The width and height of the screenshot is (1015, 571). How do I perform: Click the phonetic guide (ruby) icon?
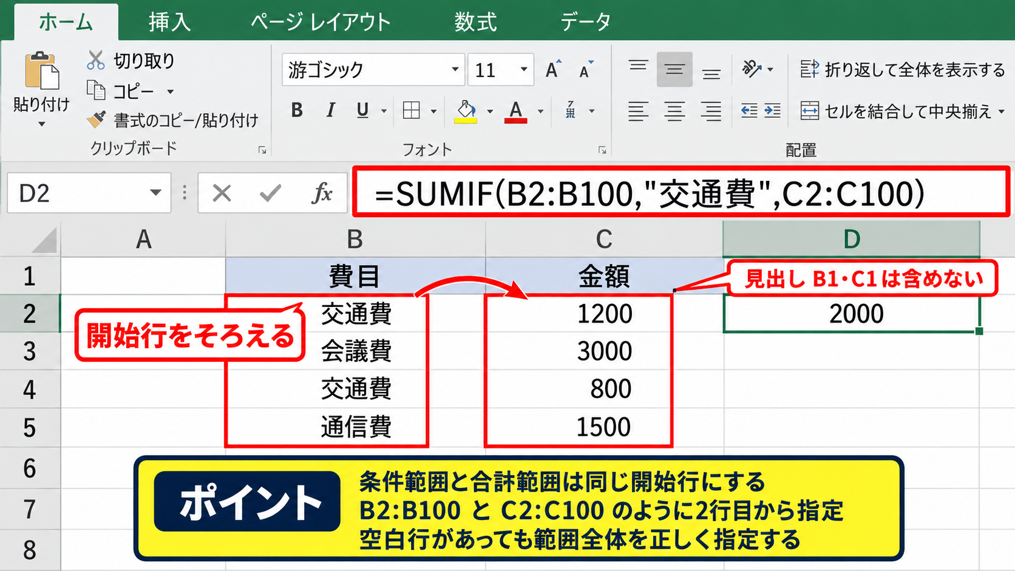pyautogui.click(x=571, y=110)
